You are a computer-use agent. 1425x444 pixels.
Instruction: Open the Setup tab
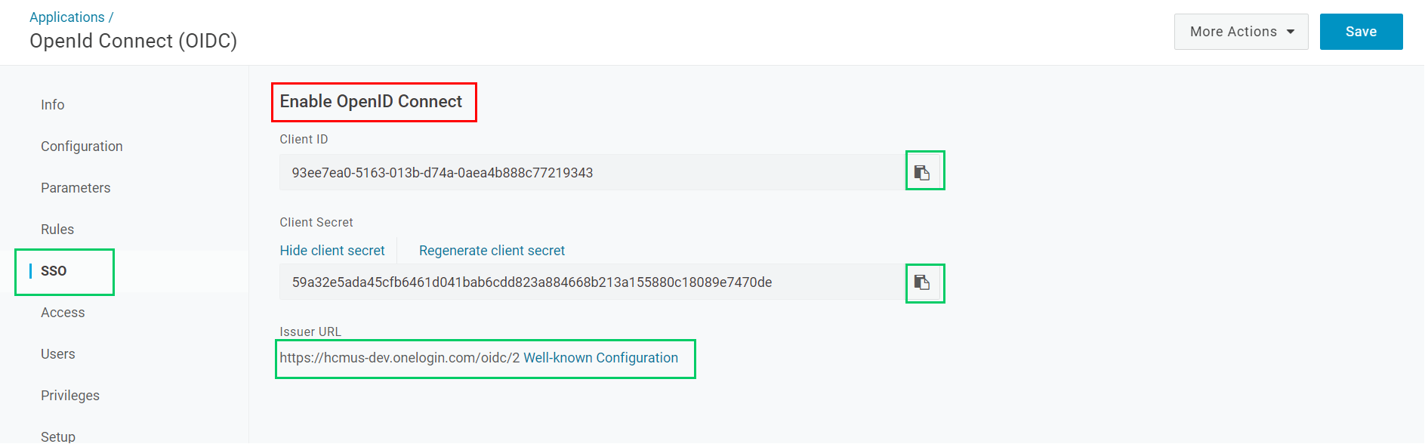(58, 436)
